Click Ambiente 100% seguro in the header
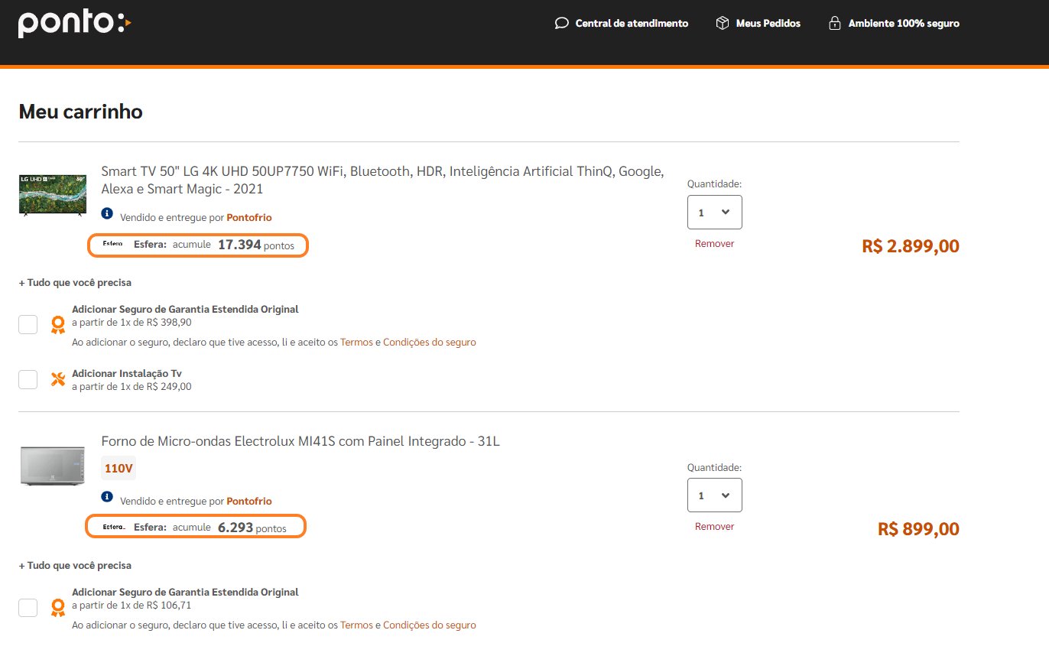Image resolution: width=1049 pixels, height=656 pixels. tap(904, 24)
